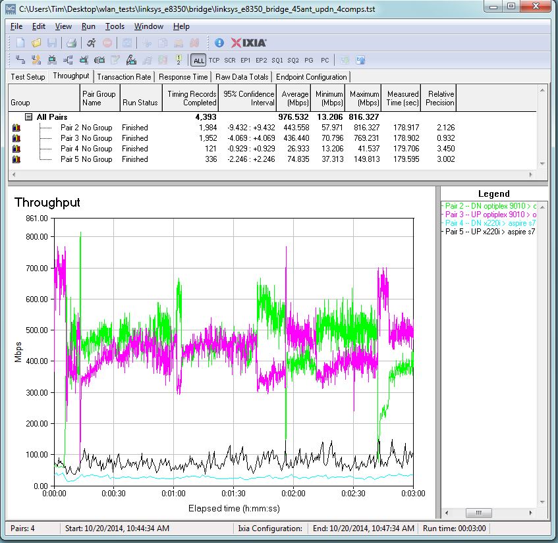Click the Pair 2 chart icon

pyautogui.click(x=16, y=128)
